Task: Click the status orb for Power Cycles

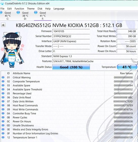Action: point(3,117)
